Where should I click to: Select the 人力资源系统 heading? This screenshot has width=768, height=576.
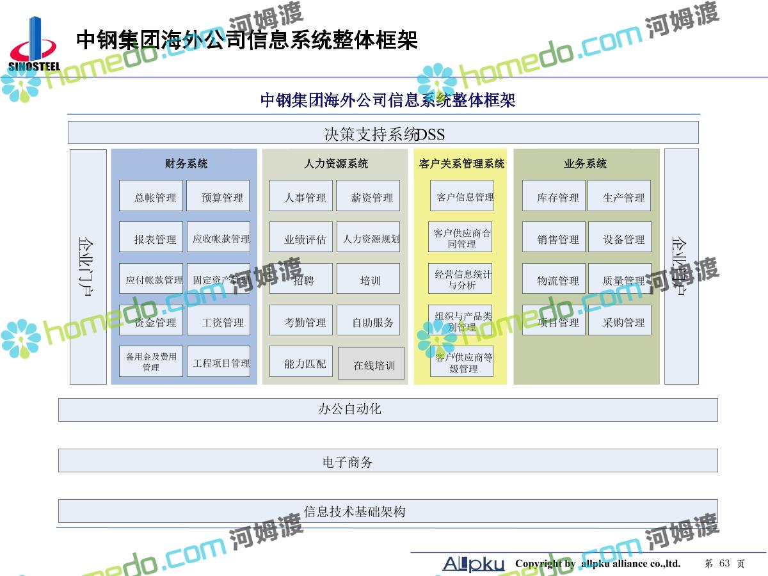point(336,164)
